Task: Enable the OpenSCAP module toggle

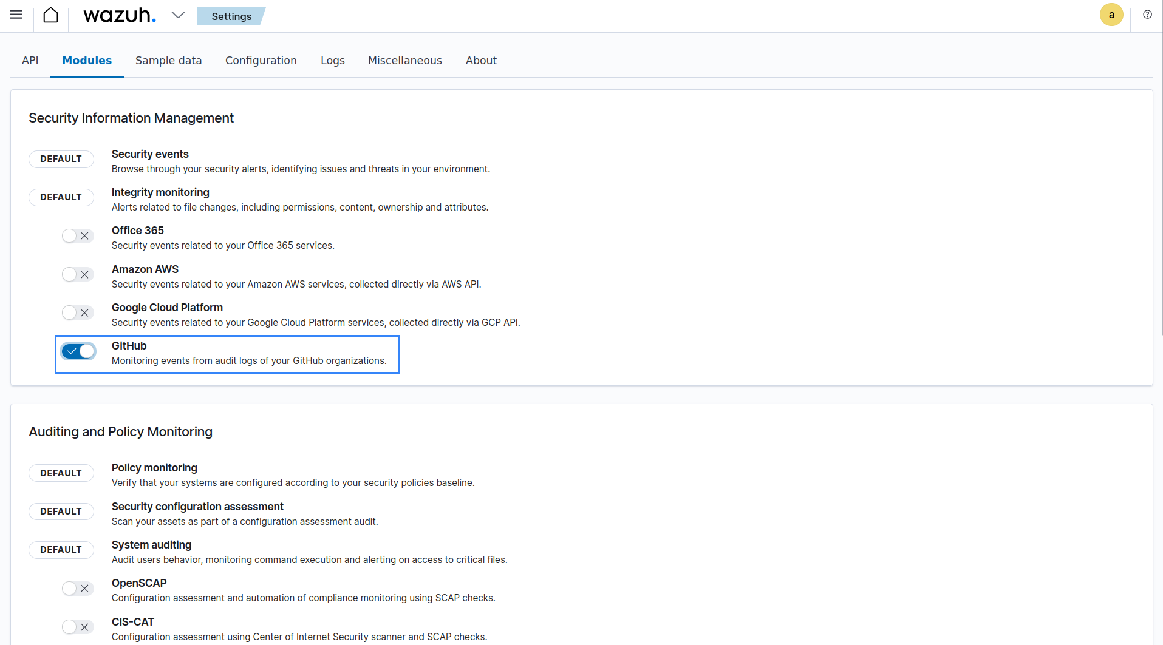Action: [78, 589]
